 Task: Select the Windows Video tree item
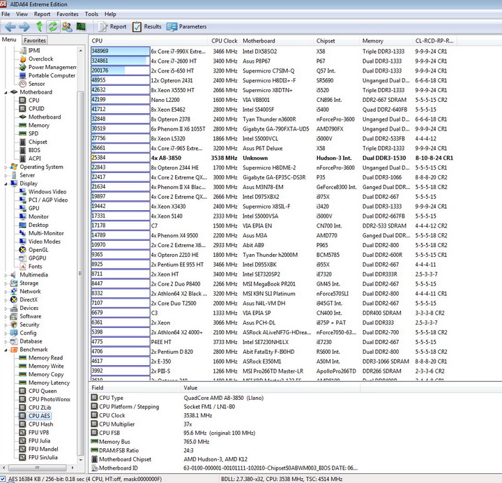click(x=43, y=192)
